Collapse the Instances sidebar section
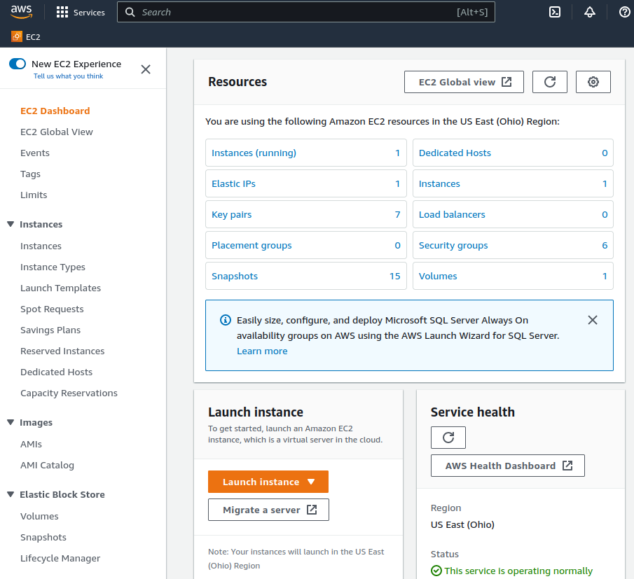This screenshot has width=634, height=579. coord(11,224)
